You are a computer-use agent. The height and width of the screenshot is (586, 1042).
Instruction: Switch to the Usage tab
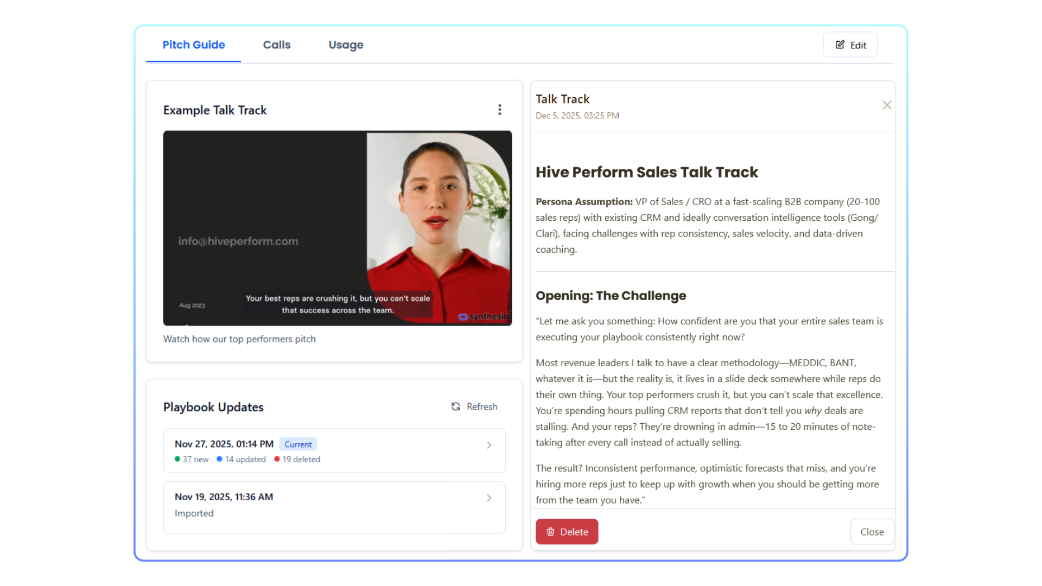(x=346, y=45)
